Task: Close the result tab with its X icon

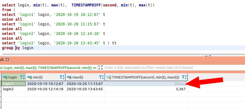Action: pyautogui.click(x=7, y=60)
